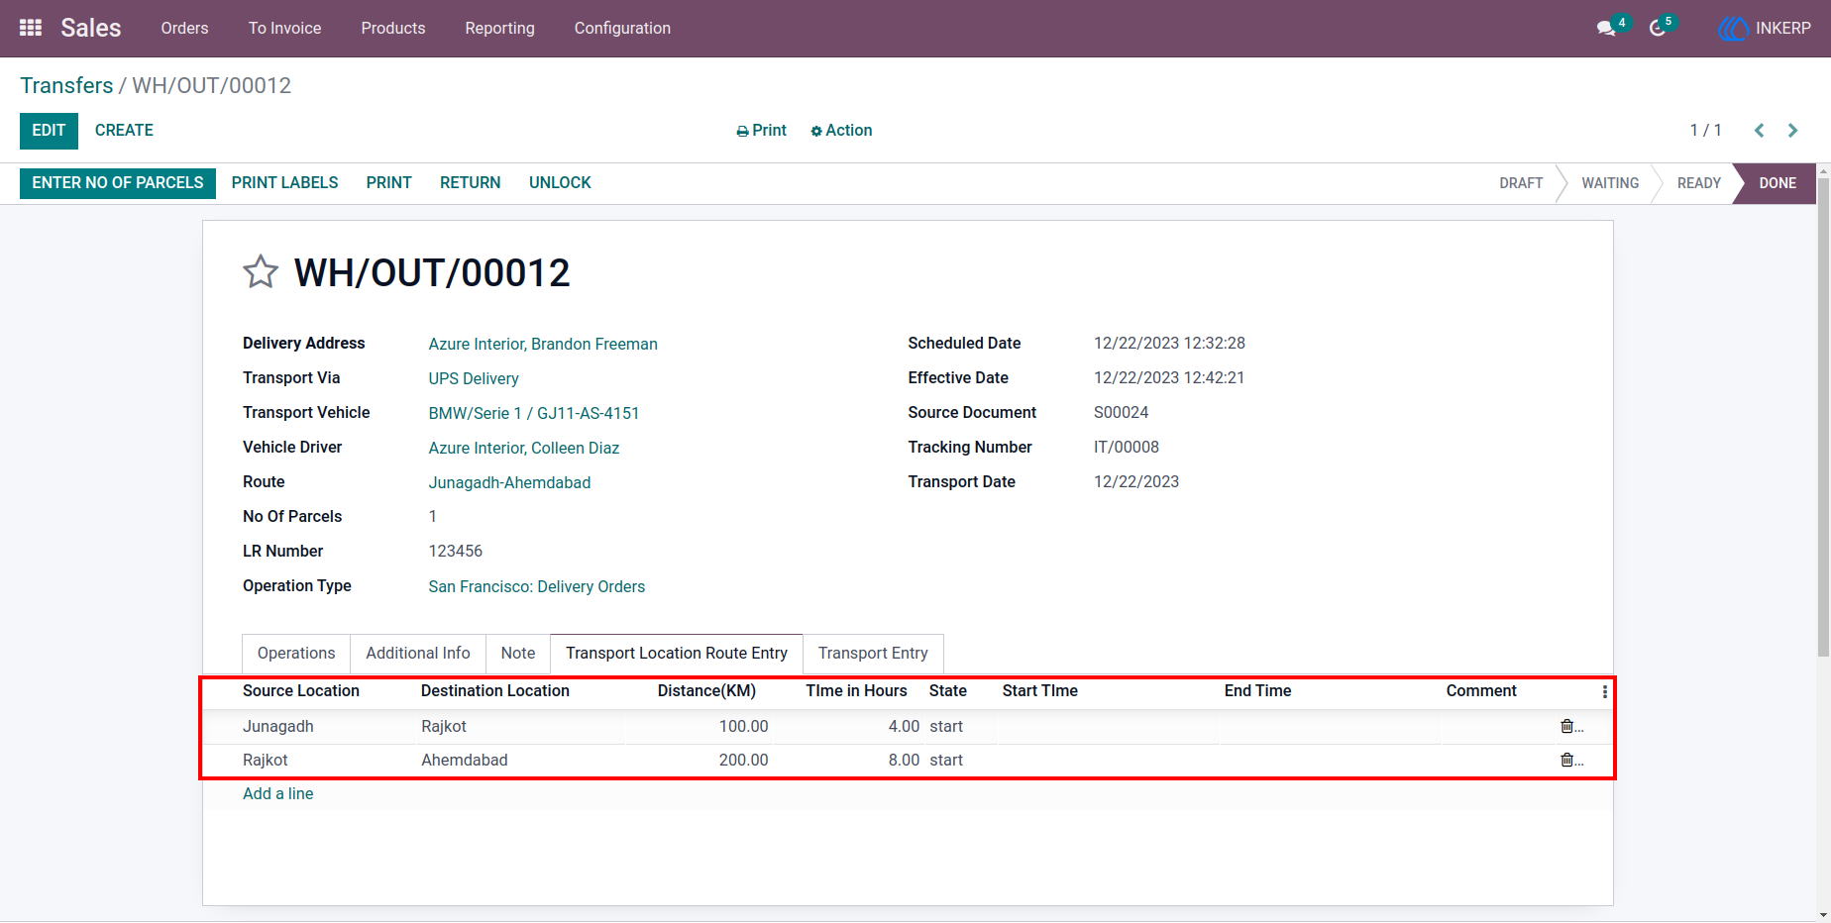
Task: Click the ENTER NO OF PARCELS button
Action: tap(118, 183)
